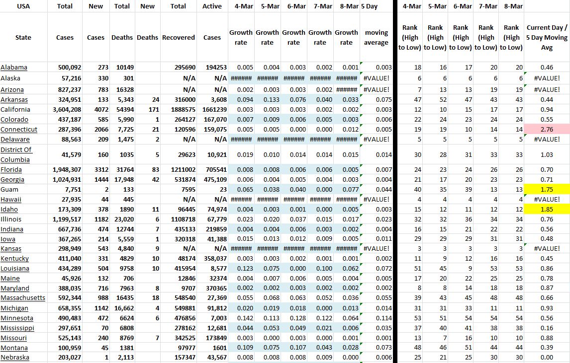Select the USA header cell
The width and height of the screenshot is (570, 363).
pos(23,6)
